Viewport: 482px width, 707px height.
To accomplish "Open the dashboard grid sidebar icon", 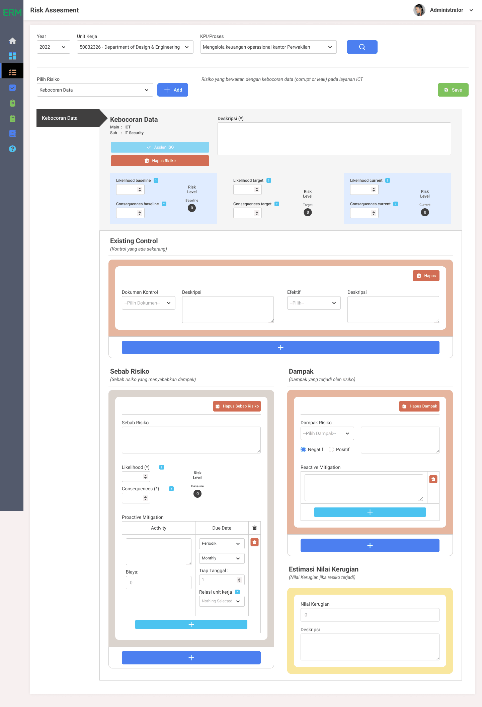I will 12,56.
